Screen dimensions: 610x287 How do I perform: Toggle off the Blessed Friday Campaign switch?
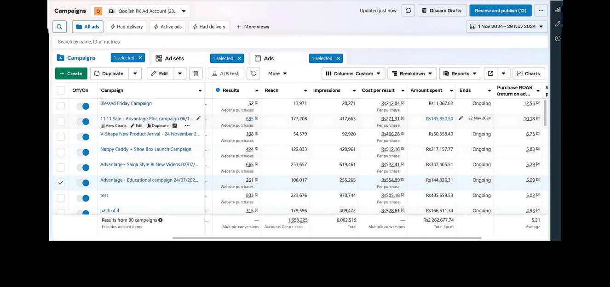pyautogui.click(x=83, y=106)
